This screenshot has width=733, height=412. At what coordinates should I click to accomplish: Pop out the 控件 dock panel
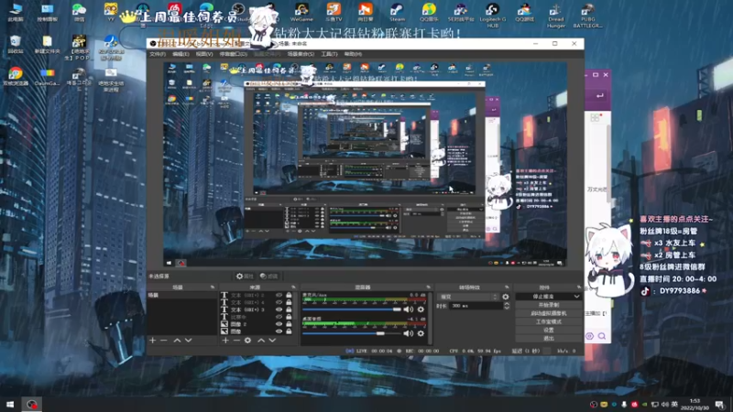point(579,287)
